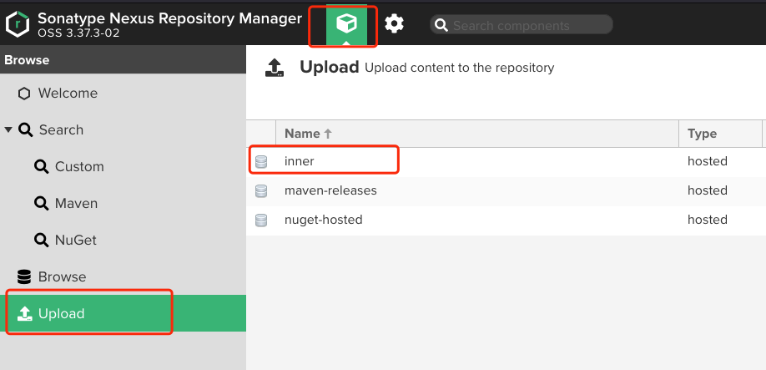Select the Upload item in sidebar
Viewport: 766px width, 370px height.
(62, 314)
